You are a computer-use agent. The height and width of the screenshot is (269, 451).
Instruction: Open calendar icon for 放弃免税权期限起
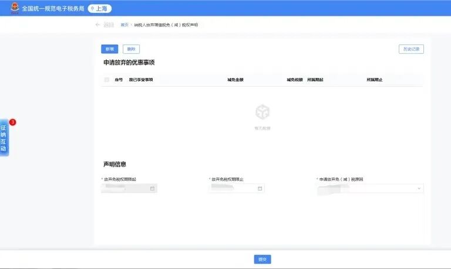pyautogui.click(x=152, y=189)
